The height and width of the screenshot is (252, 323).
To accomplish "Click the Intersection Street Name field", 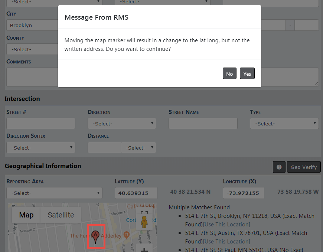I will (203, 124).
